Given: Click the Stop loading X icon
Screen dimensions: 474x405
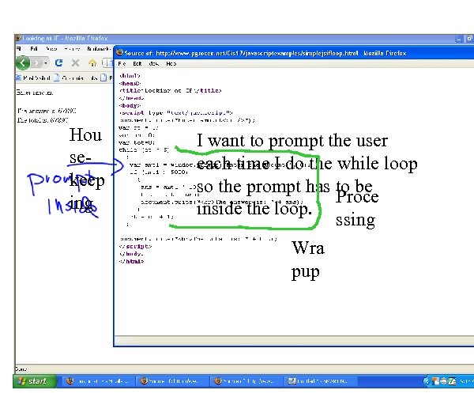Looking at the screenshot, I should tap(75, 63).
